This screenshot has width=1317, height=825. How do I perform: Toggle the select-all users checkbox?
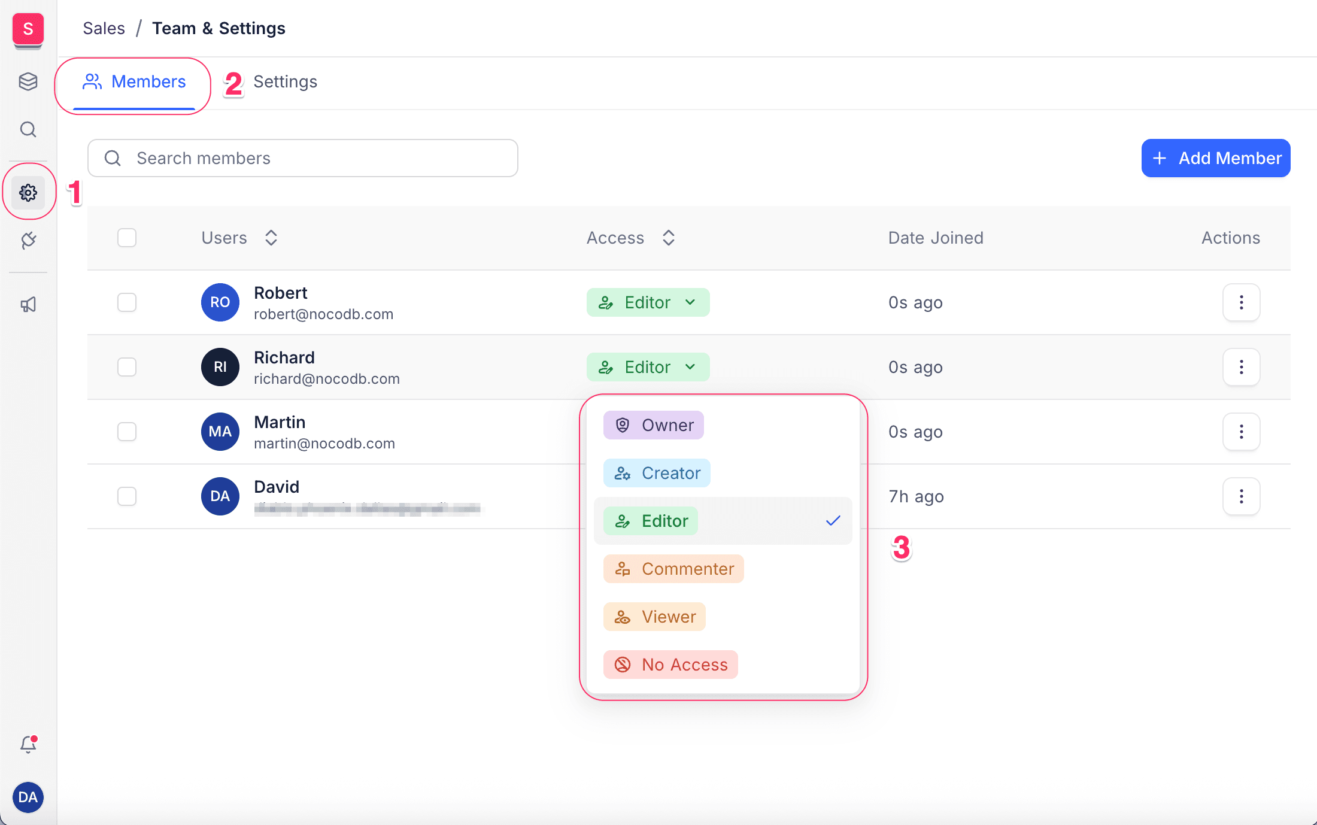pos(127,238)
